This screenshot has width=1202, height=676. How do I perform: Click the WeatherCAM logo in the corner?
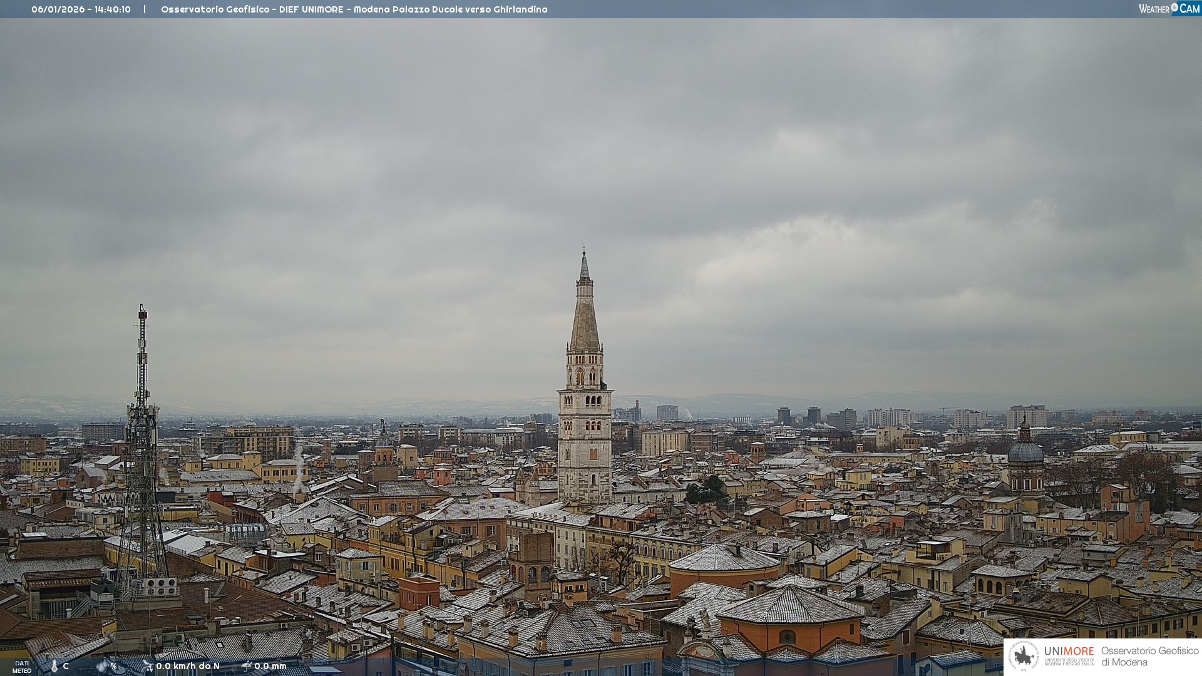pyautogui.click(x=1169, y=9)
